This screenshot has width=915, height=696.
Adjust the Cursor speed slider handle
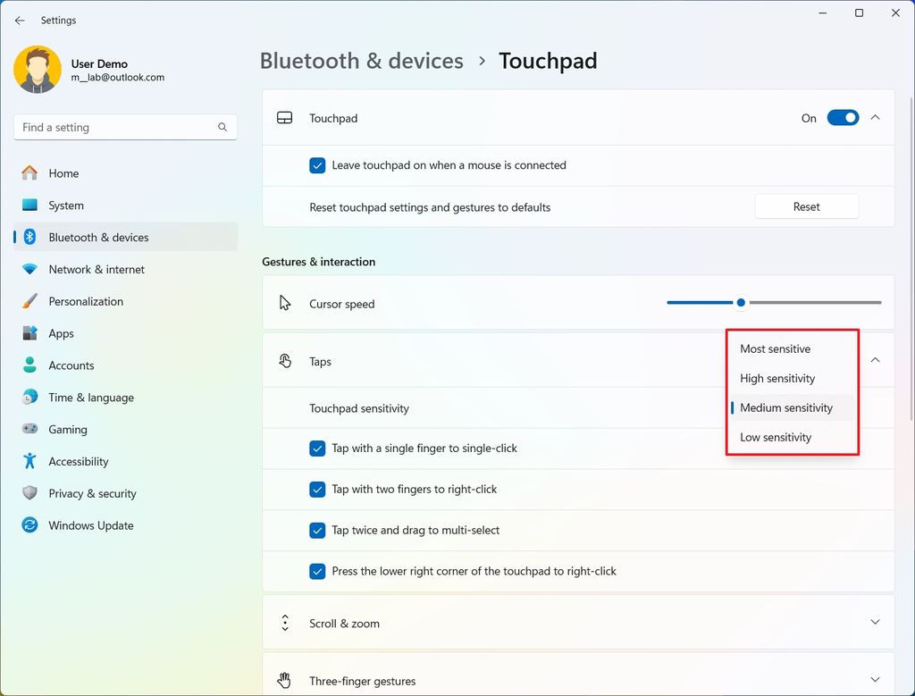740,303
